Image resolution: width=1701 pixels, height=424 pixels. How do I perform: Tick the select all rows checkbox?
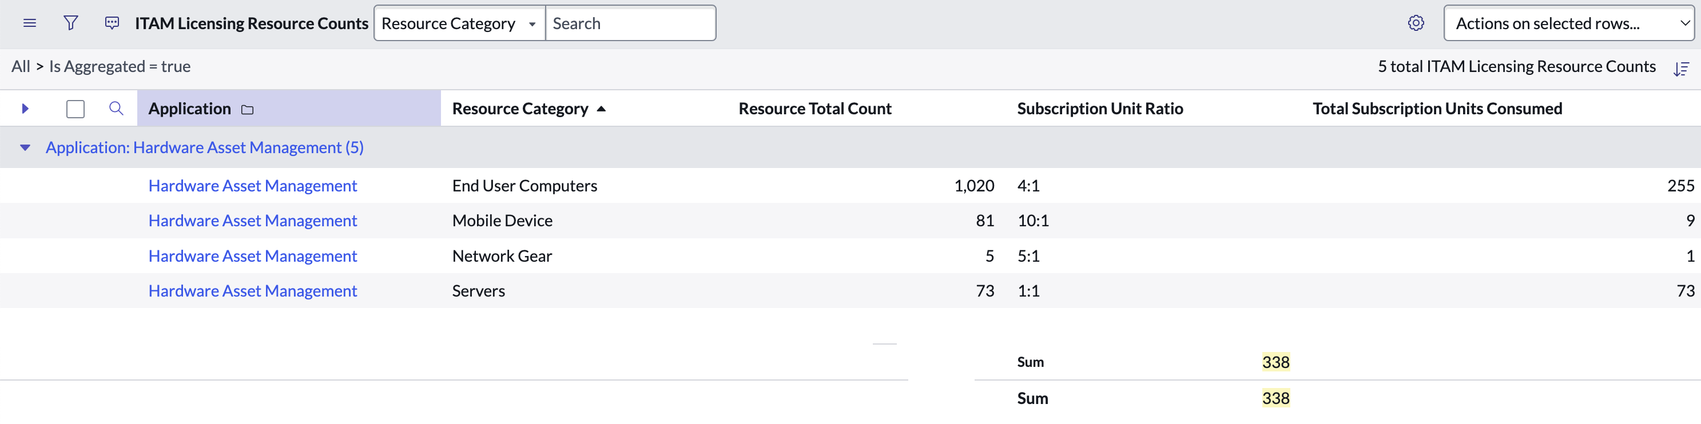[x=75, y=109]
